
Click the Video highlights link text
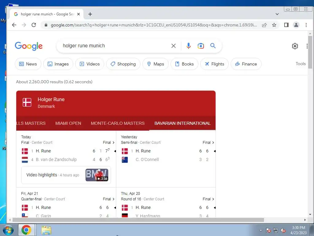[42, 175]
